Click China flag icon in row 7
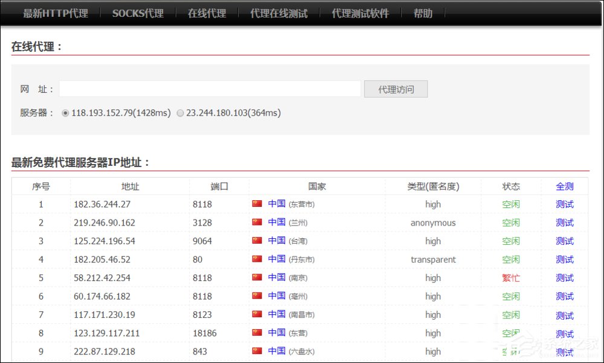The image size is (604, 363). click(x=257, y=314)
